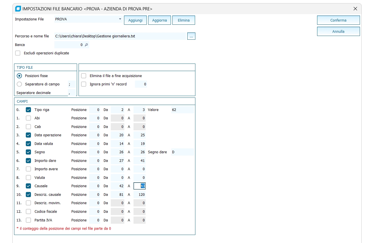Enable Escludi operazioni duplicate checkbox
The width and height of the screenshot is (366, 243).
tap(18, 53)
